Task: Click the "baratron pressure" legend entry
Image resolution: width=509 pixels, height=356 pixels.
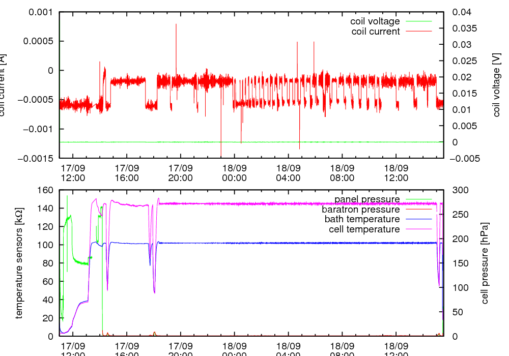Action: pyautogui.click(x=360, y=209)
